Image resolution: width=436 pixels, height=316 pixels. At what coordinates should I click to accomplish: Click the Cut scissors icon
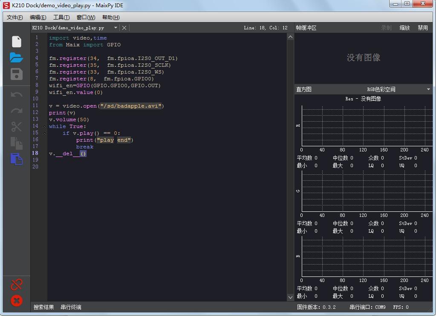pyautogui.click(x=16, y=126)
